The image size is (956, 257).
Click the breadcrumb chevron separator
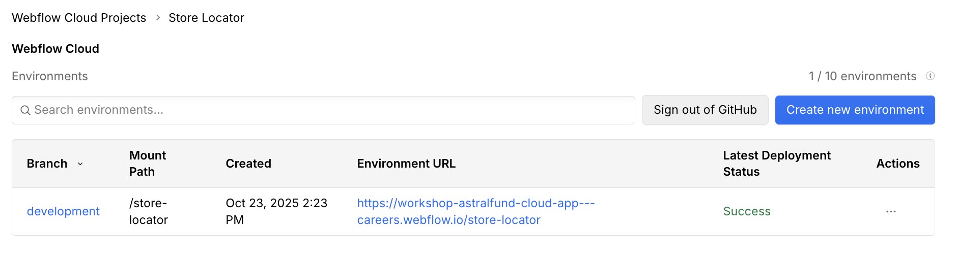coord(158,18)
